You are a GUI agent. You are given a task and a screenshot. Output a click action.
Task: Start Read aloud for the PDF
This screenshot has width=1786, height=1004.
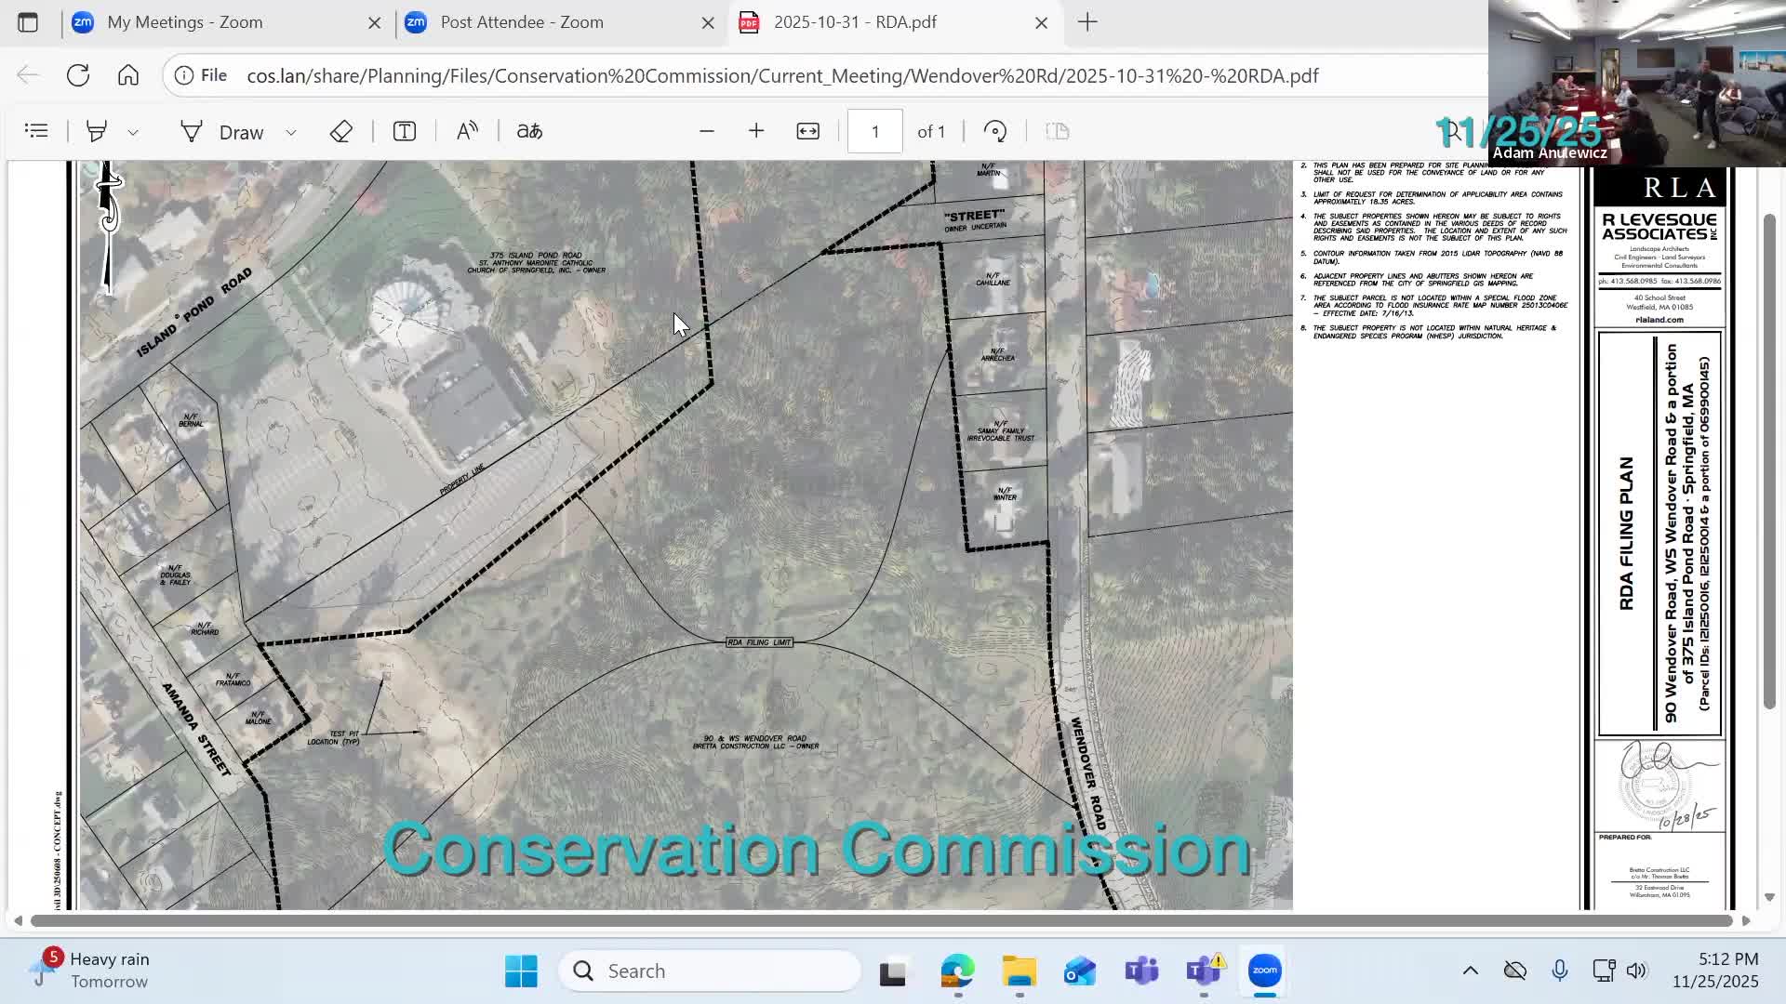467,130
